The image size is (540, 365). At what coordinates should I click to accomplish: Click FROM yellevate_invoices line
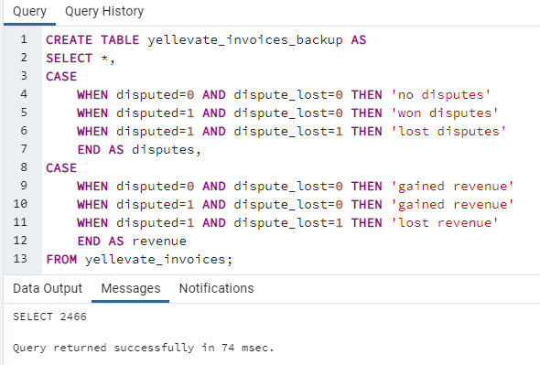click(x=139, y=260)
